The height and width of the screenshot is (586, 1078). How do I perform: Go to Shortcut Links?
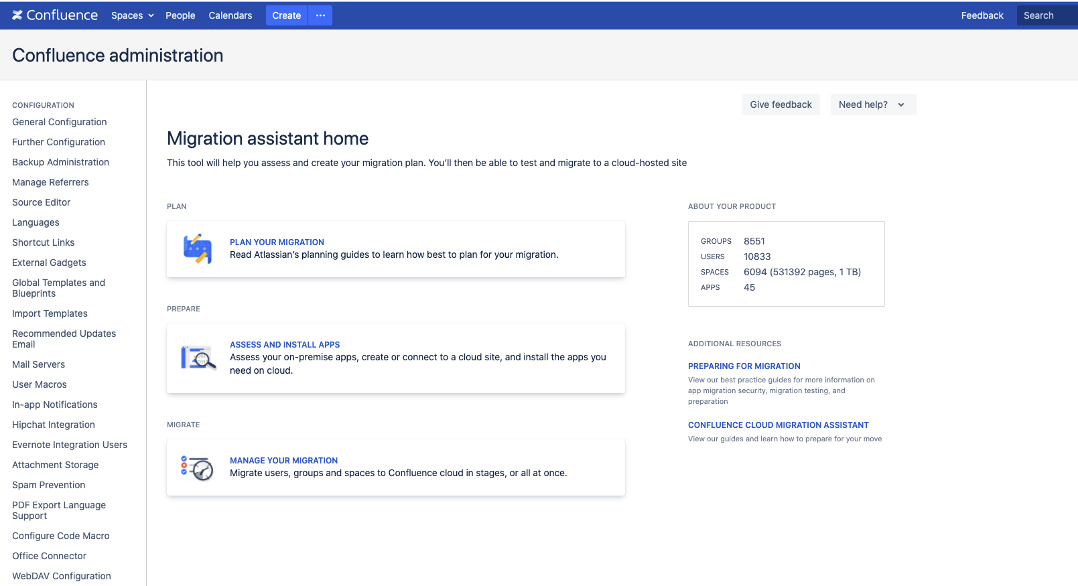coord(43,242)
